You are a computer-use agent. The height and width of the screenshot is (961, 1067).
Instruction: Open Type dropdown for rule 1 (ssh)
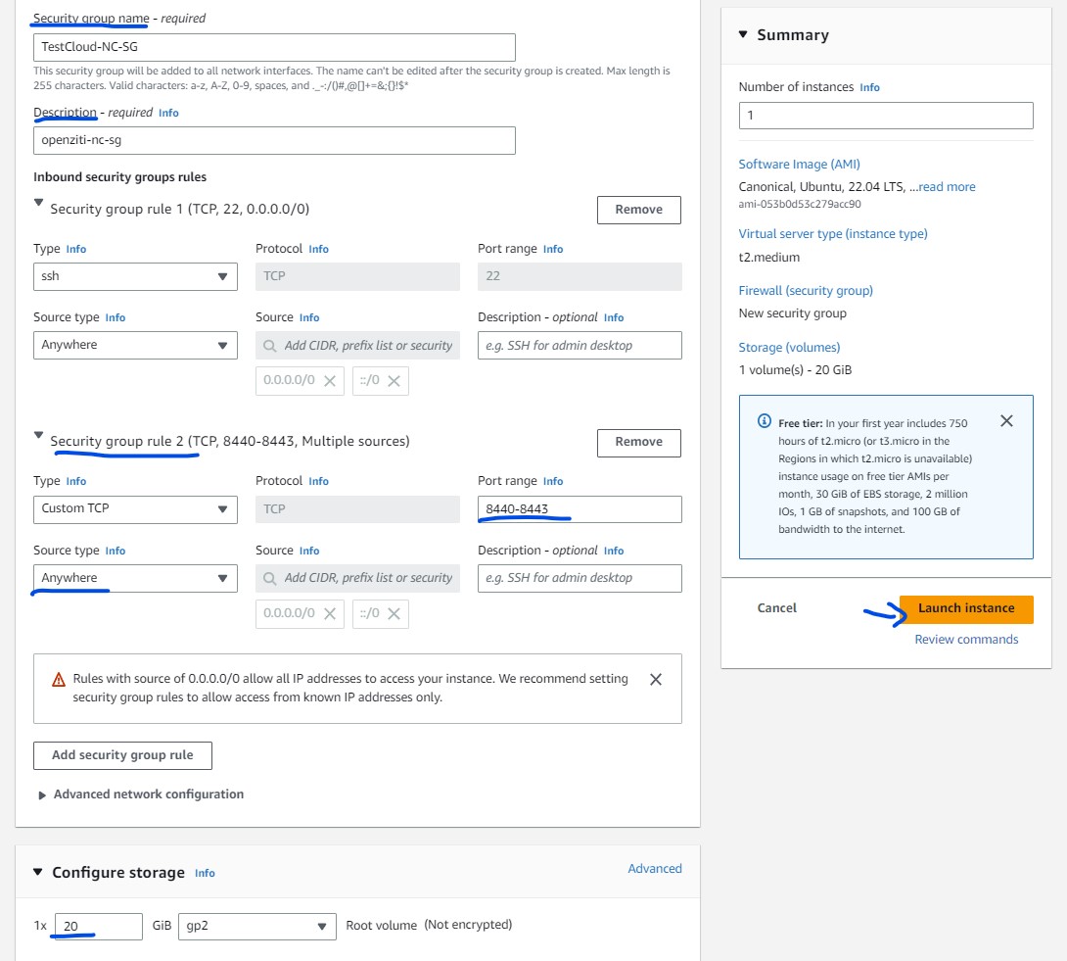pyautogui.click(x=135, y=276)
